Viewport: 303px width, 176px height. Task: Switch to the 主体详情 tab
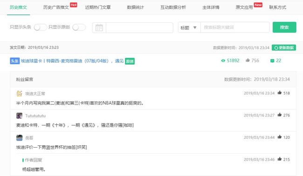click(211, 7)
